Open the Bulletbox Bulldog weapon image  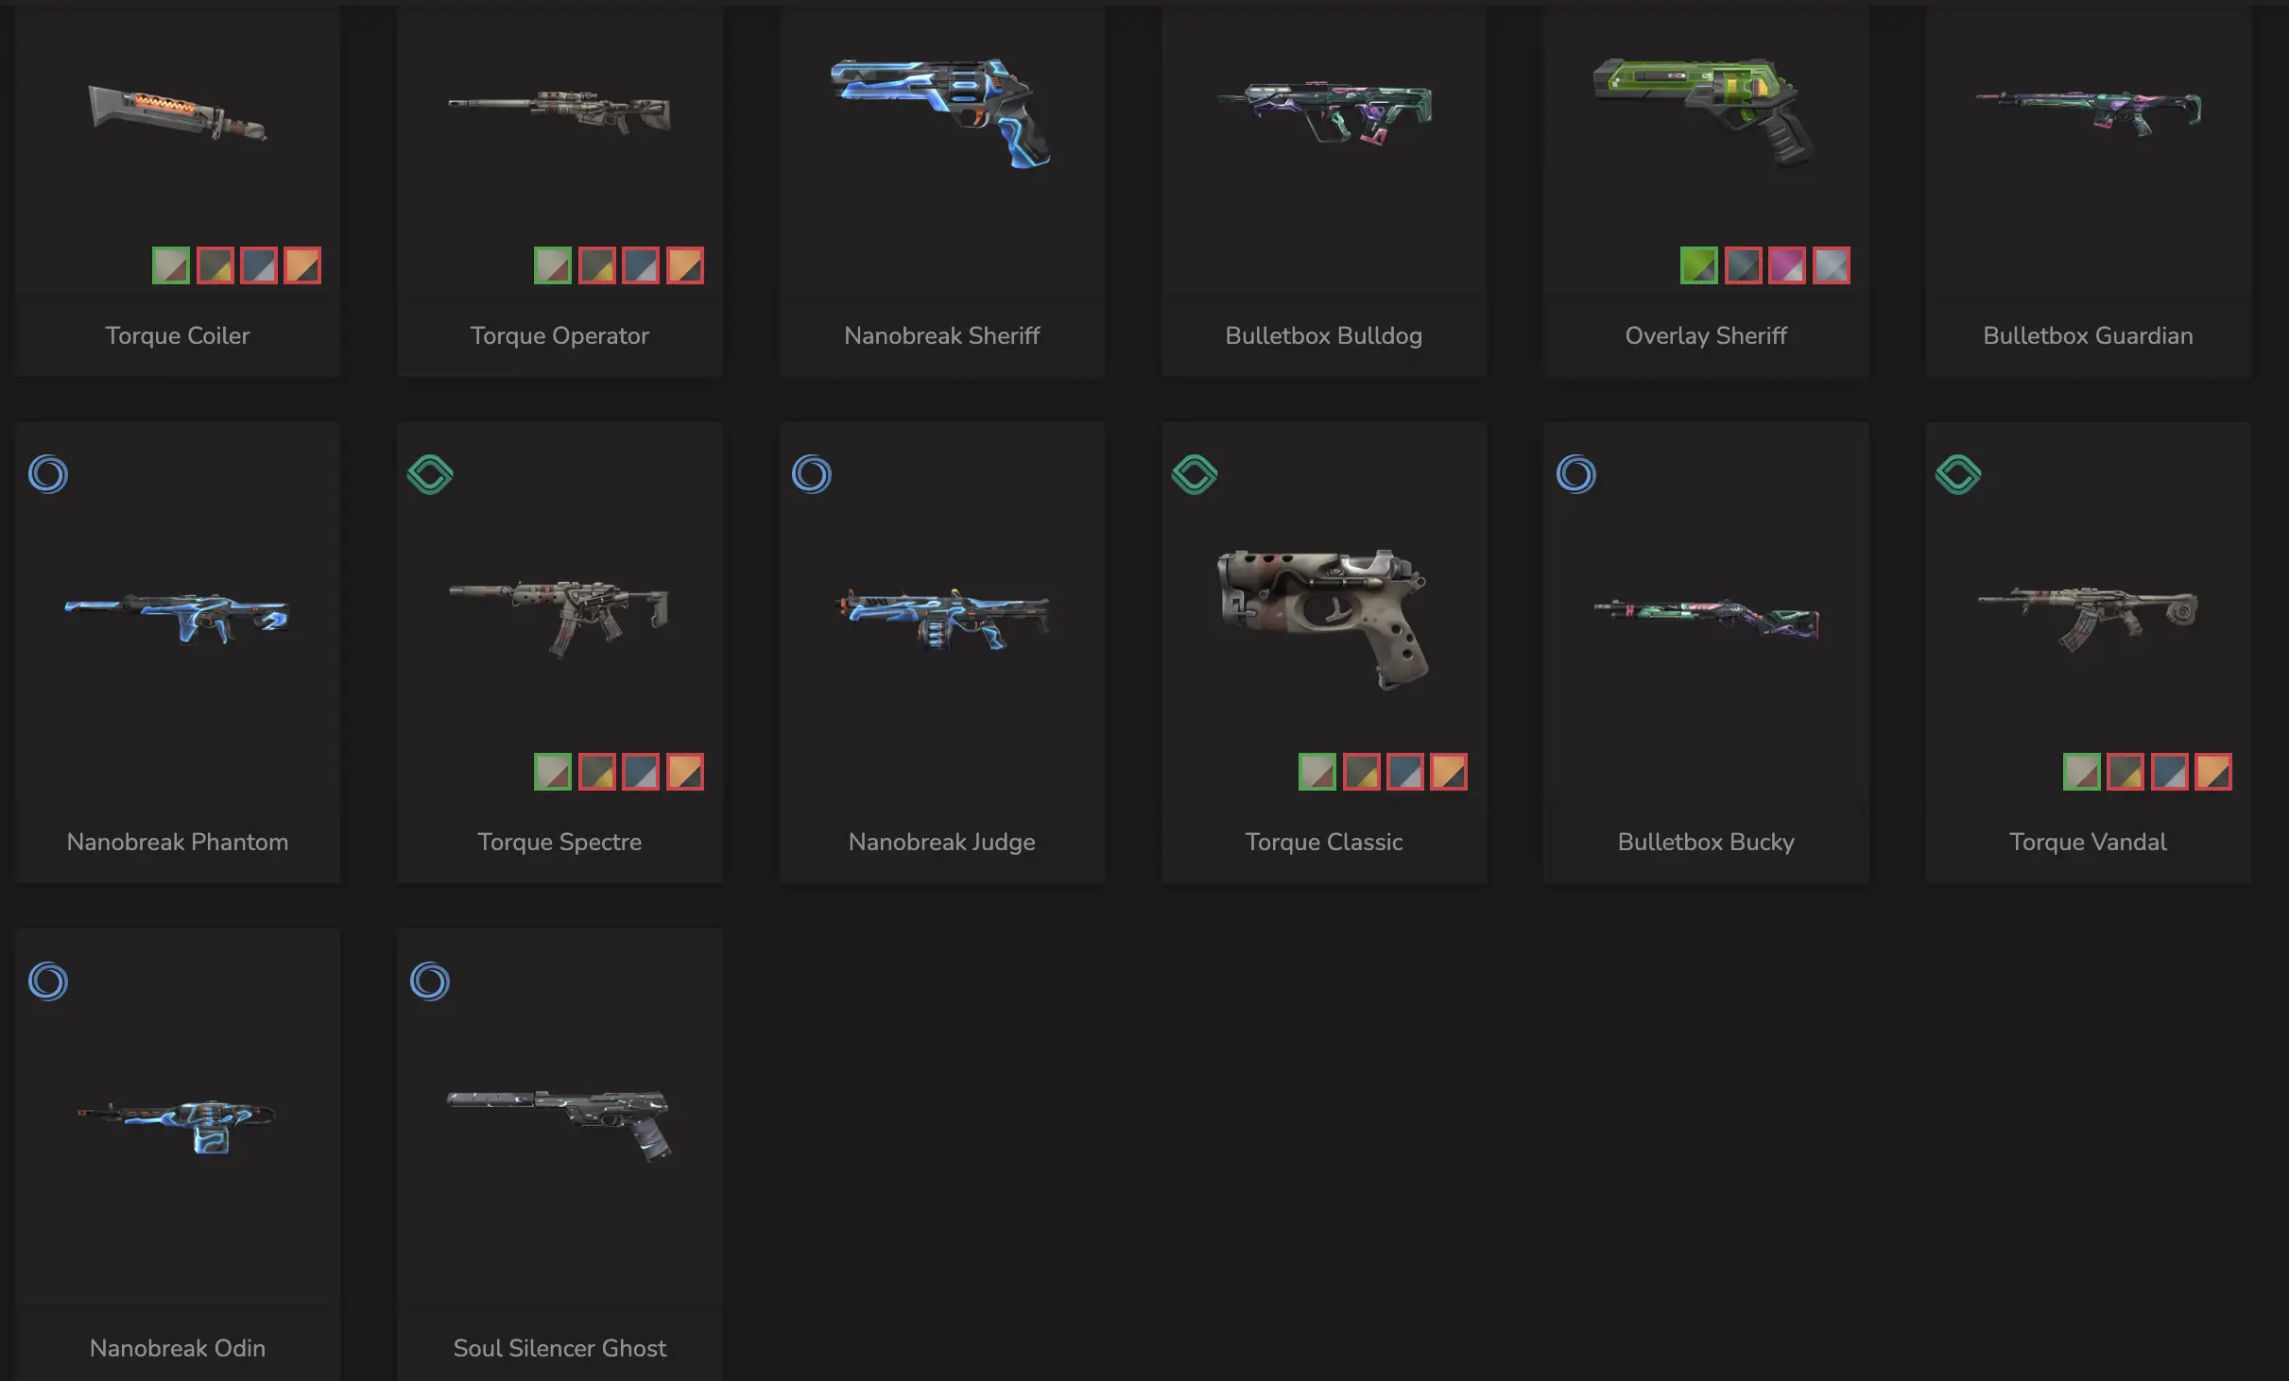click(x=1324, y=113)
